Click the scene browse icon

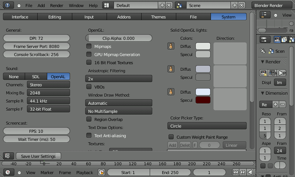point(180,6)
